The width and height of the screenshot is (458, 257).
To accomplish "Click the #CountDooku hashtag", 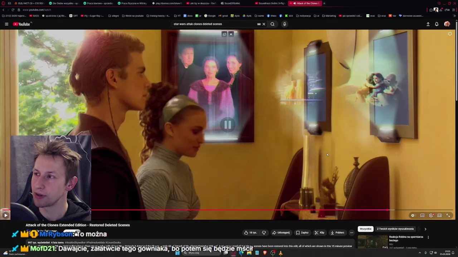I will click(113, 242).
